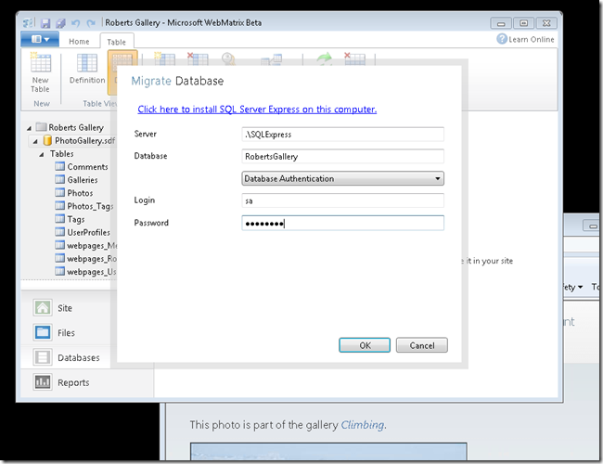Open the Site workspace icon
Screen dimensions: 603x464
click(43, 308)
